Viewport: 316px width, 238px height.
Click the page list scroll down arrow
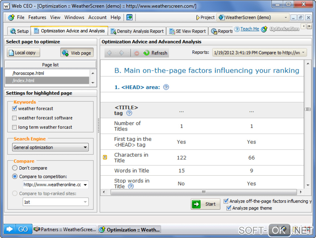(93, 83)
